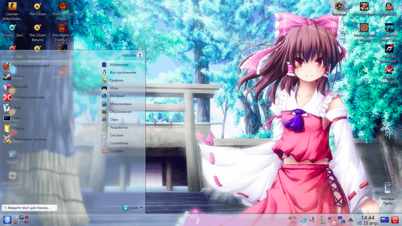The image size is (402, 226).
Task: Open Double Commander file manager
Action: click(x=29, y=97)
